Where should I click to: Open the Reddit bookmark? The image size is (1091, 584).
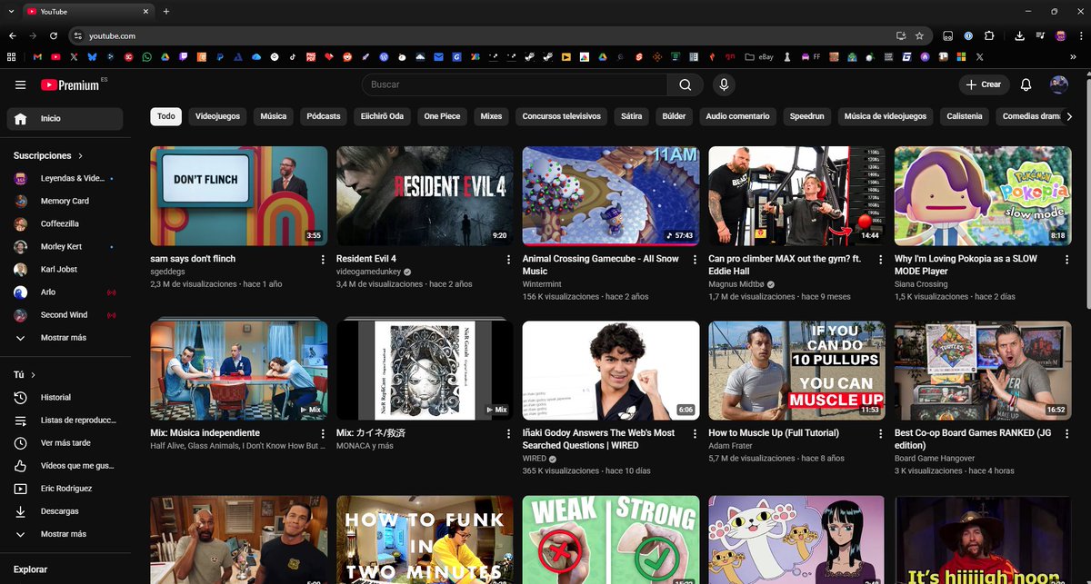click(346, 56)
